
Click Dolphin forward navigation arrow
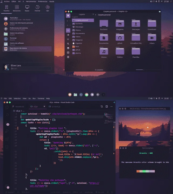point(67,25)
